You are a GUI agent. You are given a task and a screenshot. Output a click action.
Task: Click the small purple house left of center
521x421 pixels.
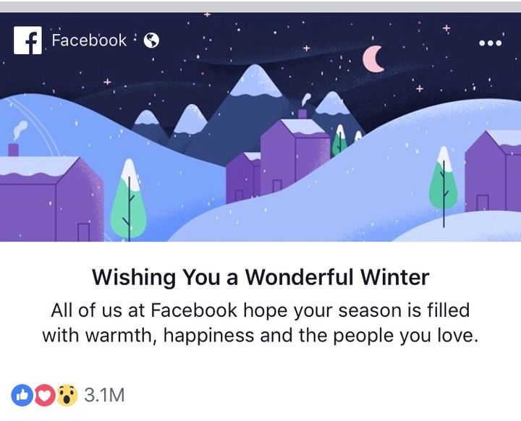pyautogui.click(x=244, y=176)
